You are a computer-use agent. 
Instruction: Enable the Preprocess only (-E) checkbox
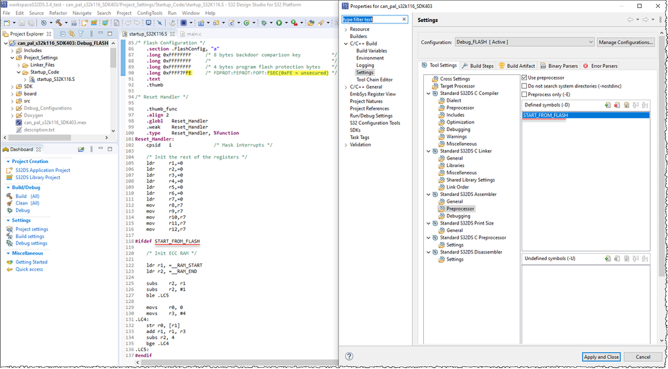point(524,94)
